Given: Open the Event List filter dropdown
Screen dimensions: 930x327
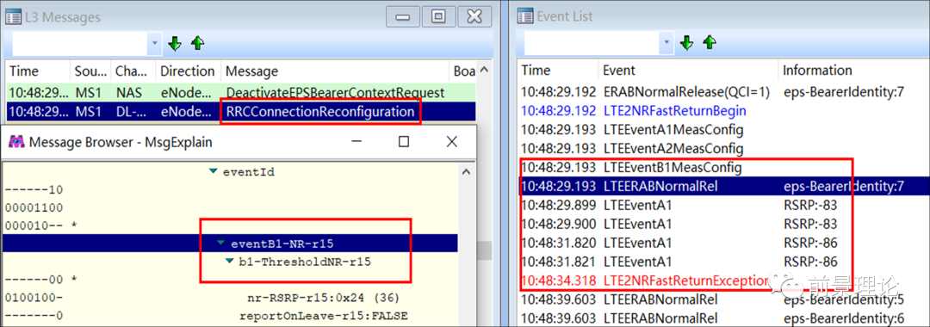Looking at the screenshot, I should (x=667, y=43).
